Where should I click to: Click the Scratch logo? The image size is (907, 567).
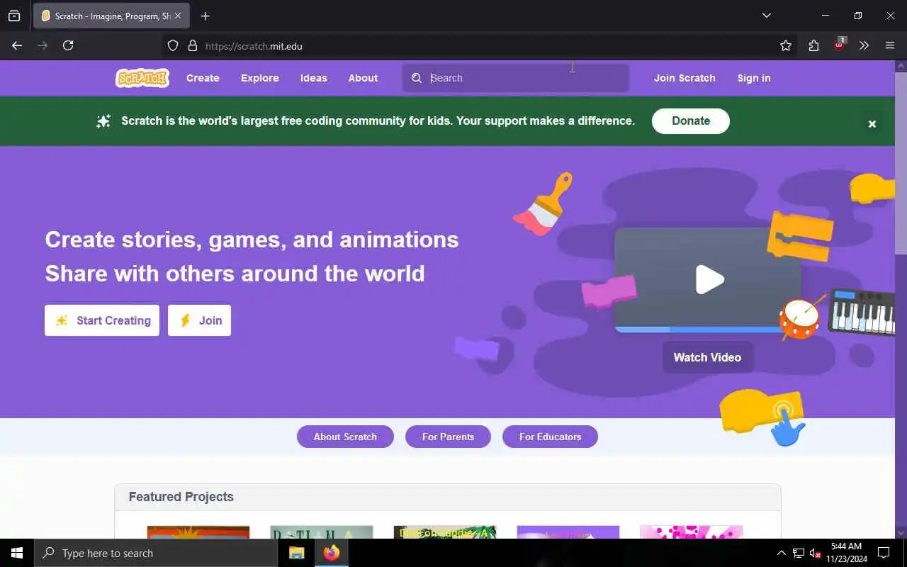tap(142, 78)
